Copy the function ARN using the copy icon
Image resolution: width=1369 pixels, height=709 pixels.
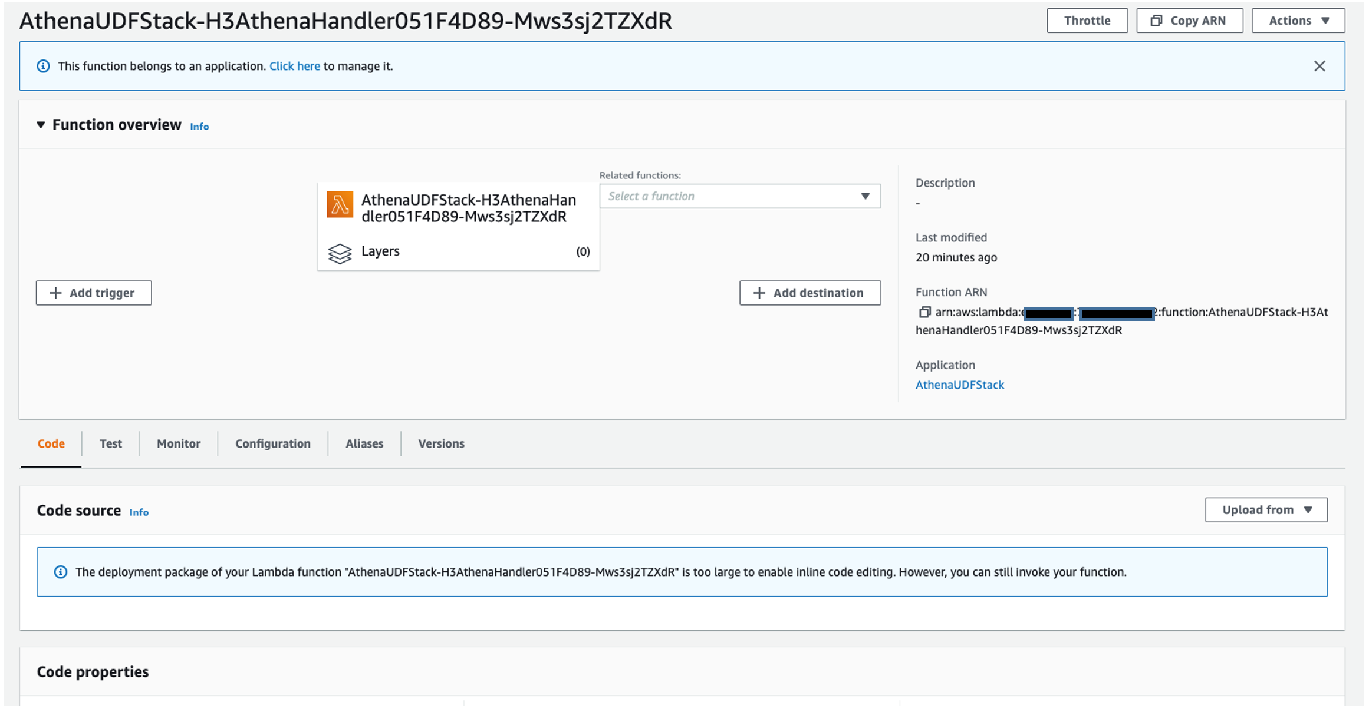(924, 312)
